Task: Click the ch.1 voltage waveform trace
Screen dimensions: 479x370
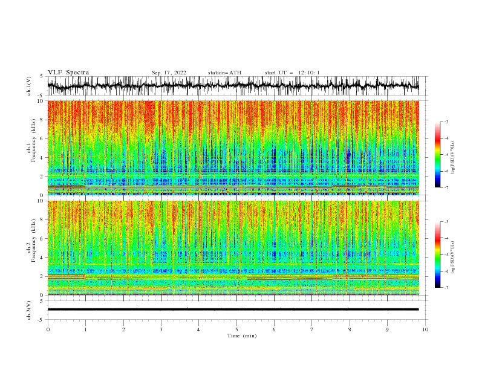Action: [x=233, y=86]
